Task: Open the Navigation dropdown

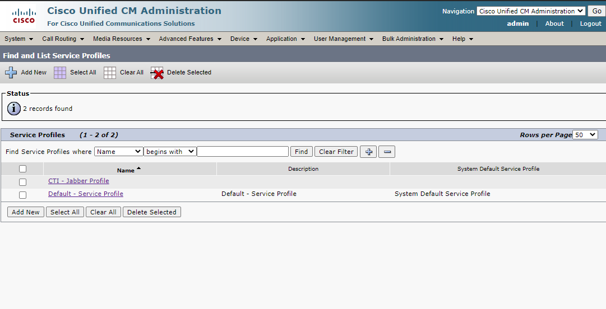Action: 531,11
